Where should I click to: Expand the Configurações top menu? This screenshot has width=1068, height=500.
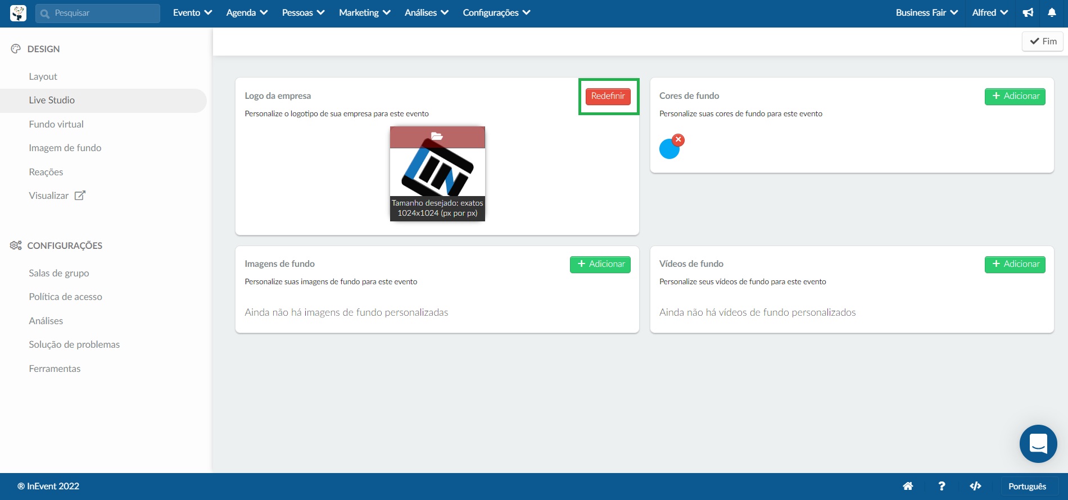(496, 12)
